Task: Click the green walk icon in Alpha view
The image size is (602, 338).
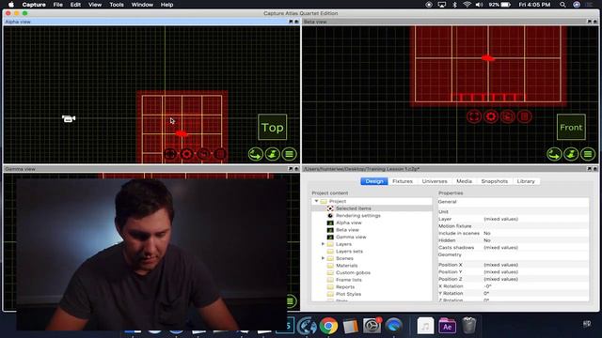Action: [x=272, y=154]
